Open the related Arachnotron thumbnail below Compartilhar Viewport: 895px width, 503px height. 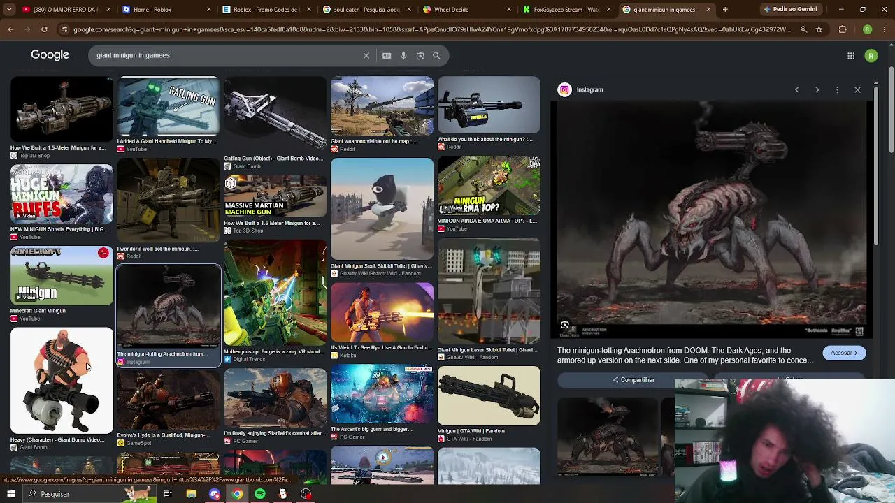pos(608,437)
